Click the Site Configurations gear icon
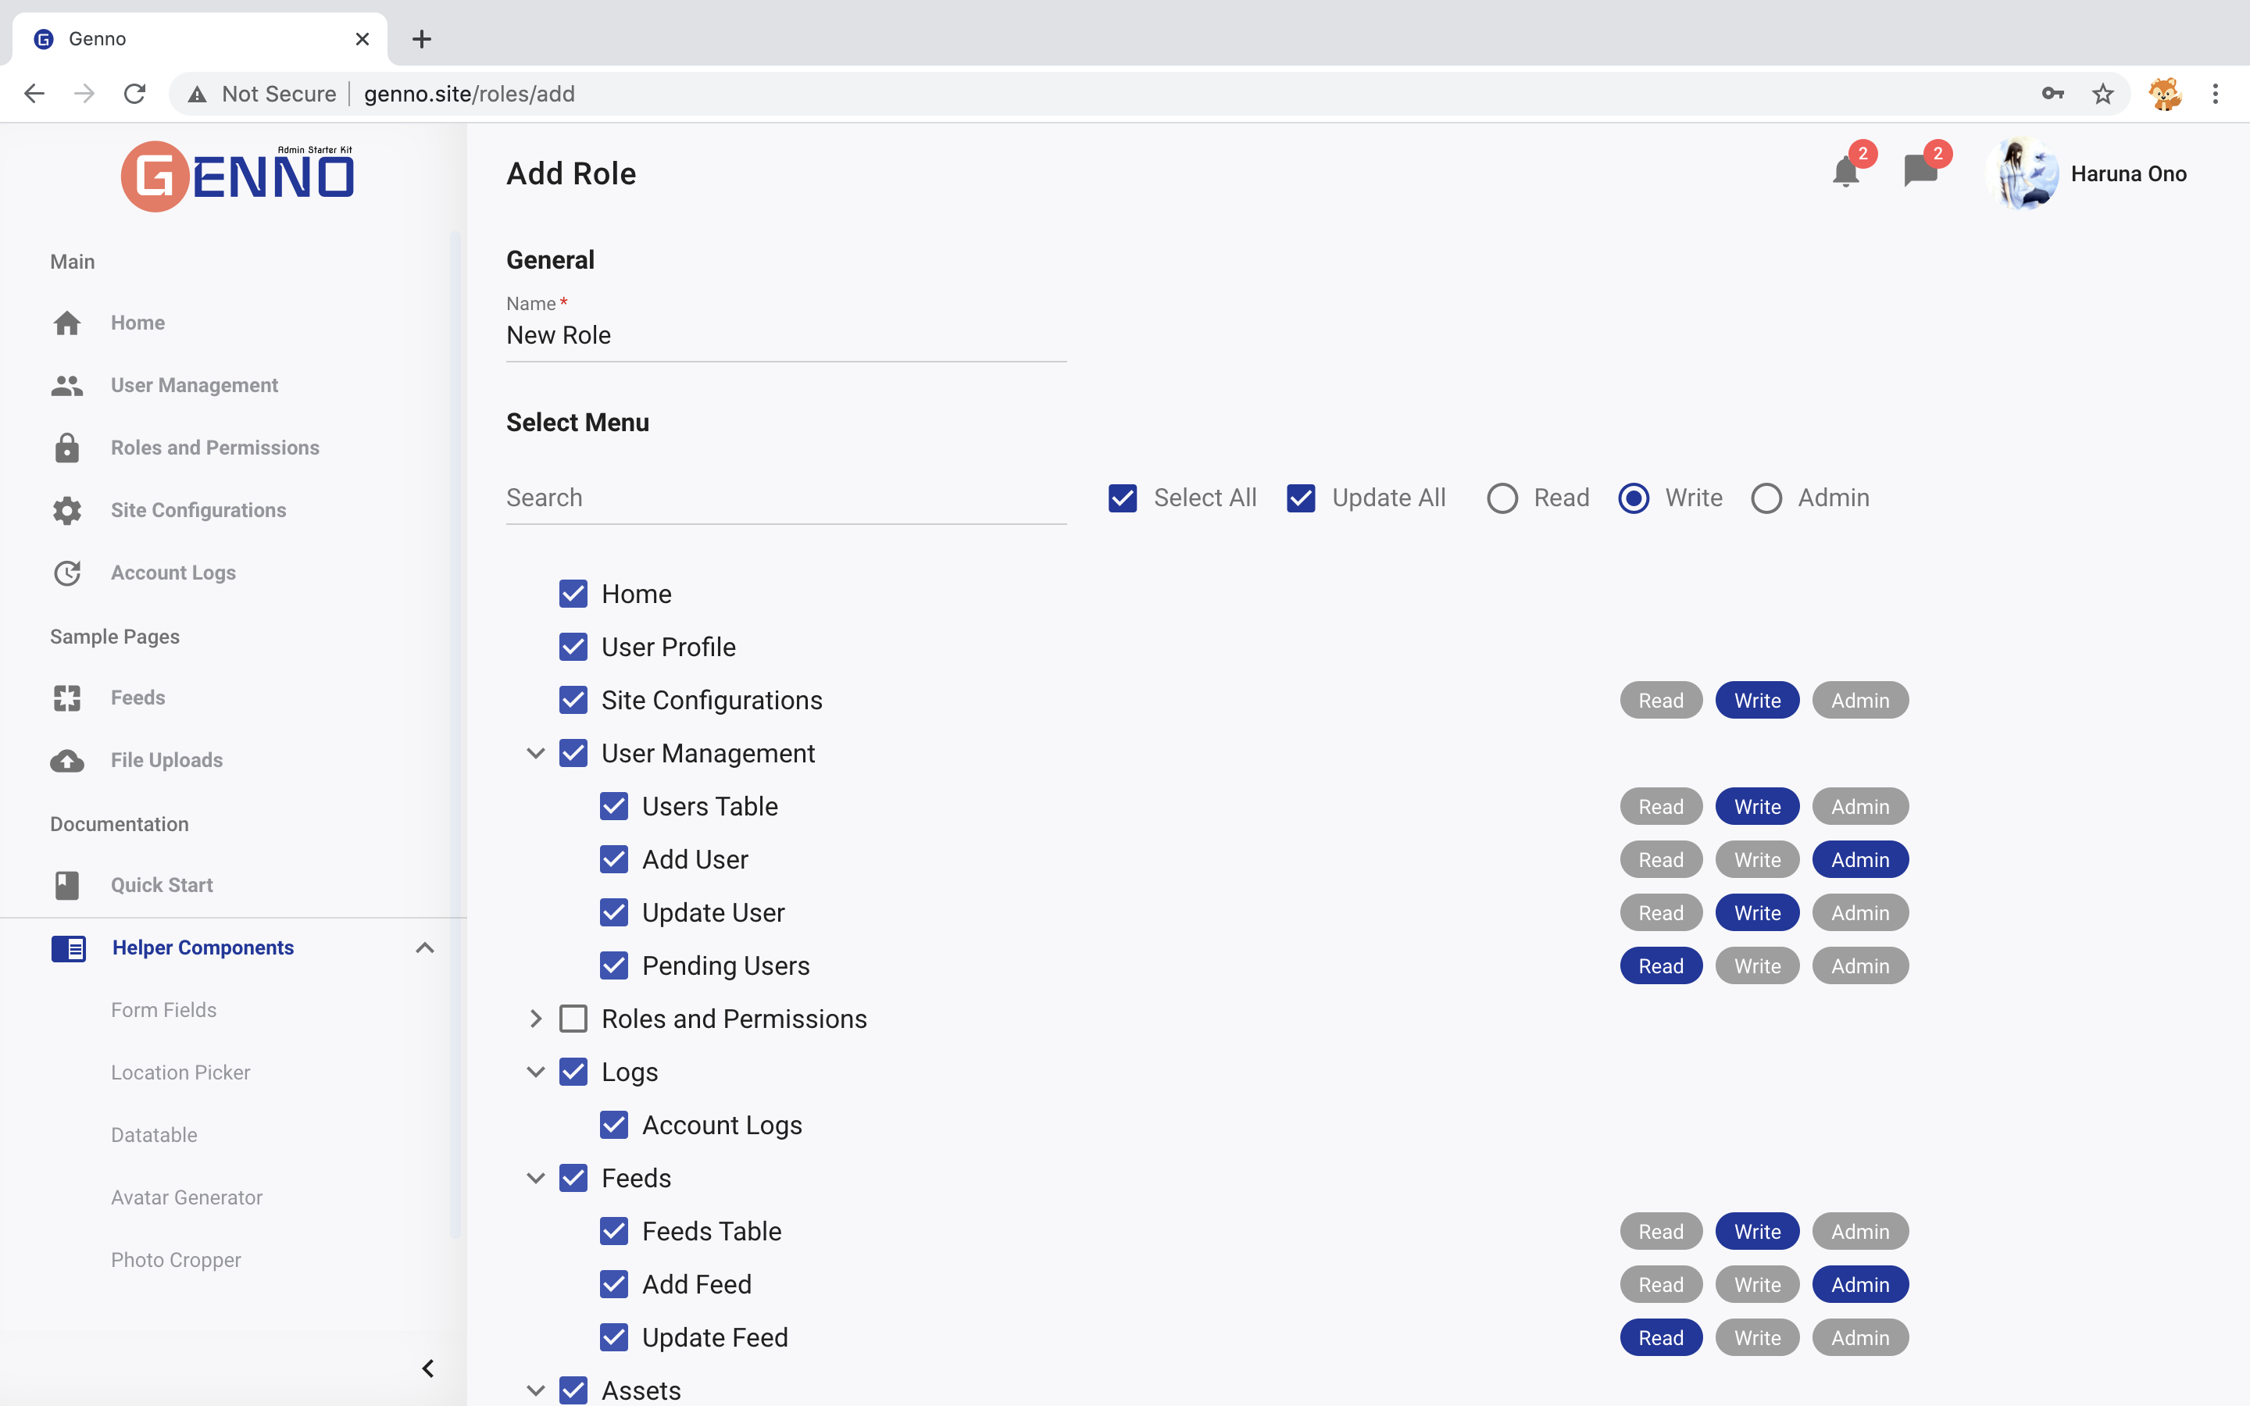Image resolution: width=2250 pixels, height=1406 pixels. click(67, 509)
